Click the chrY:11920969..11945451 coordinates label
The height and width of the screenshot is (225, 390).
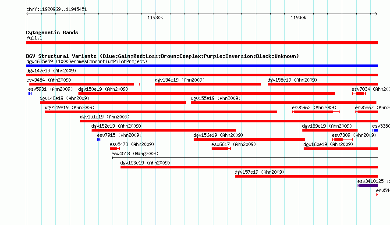pos(57,9)
